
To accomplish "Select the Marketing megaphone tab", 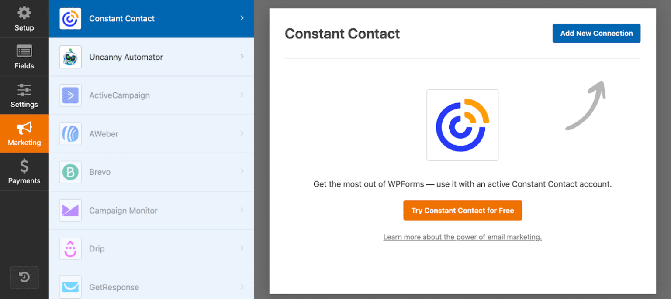I will [x=24, y=133].
